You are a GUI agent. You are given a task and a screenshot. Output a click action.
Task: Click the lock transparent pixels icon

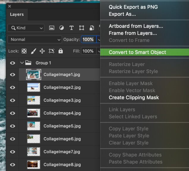pos(24,51)
